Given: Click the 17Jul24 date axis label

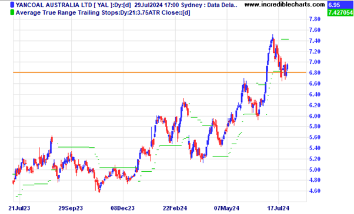Looking at the screenshot, I should point(278,208).
